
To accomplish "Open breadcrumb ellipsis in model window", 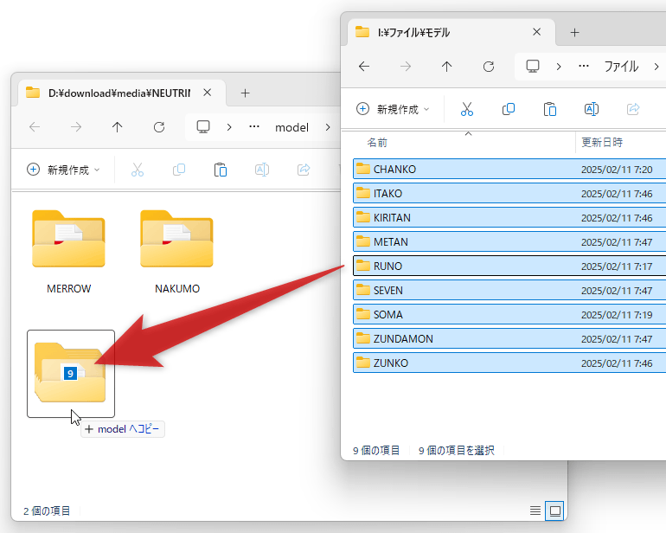I will tap(254, 126).
